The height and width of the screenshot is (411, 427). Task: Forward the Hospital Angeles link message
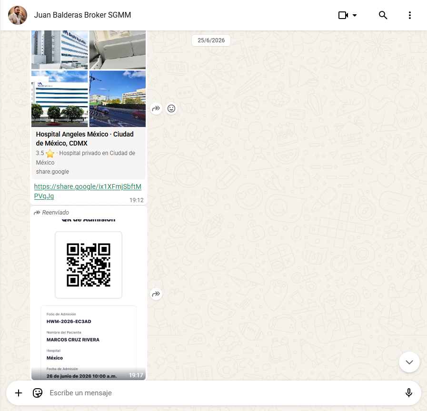[156, 108]
